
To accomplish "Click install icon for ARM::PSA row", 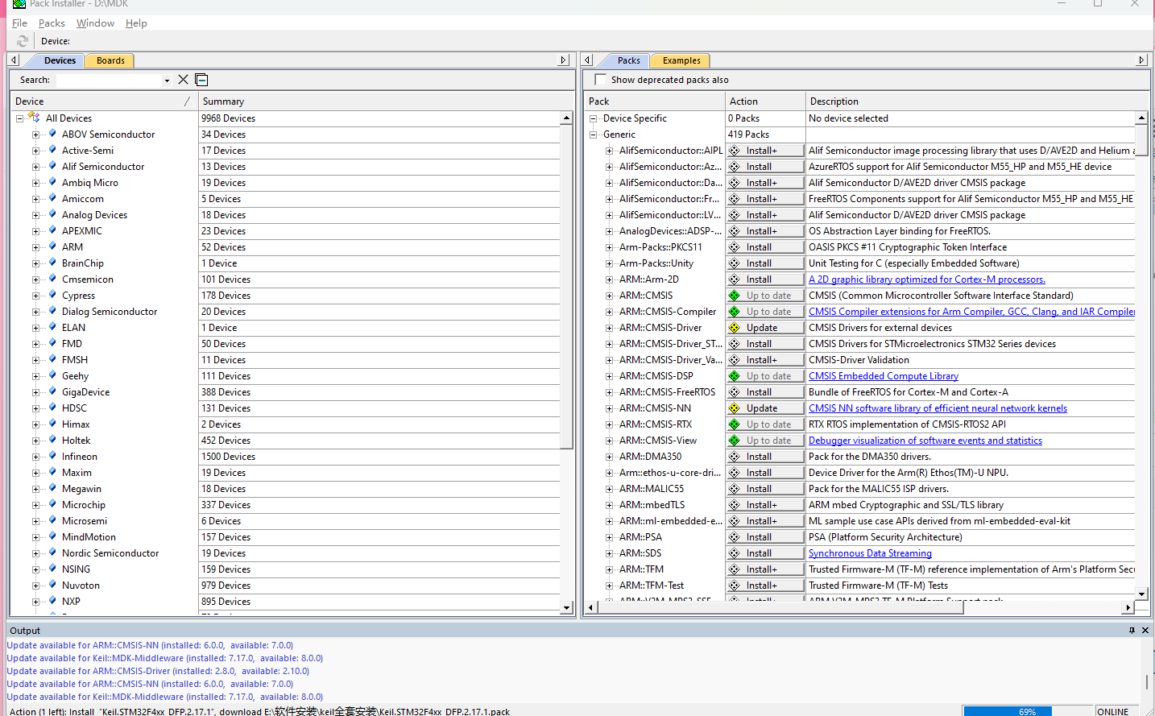I will pyautogui.click(x=735, y=537).
